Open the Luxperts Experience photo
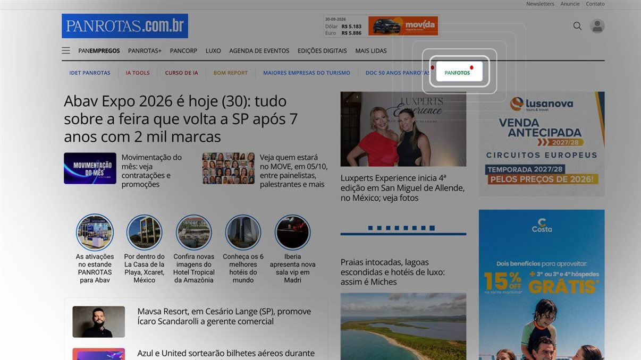Screen dimensions: 641x360 pos(403,129)
